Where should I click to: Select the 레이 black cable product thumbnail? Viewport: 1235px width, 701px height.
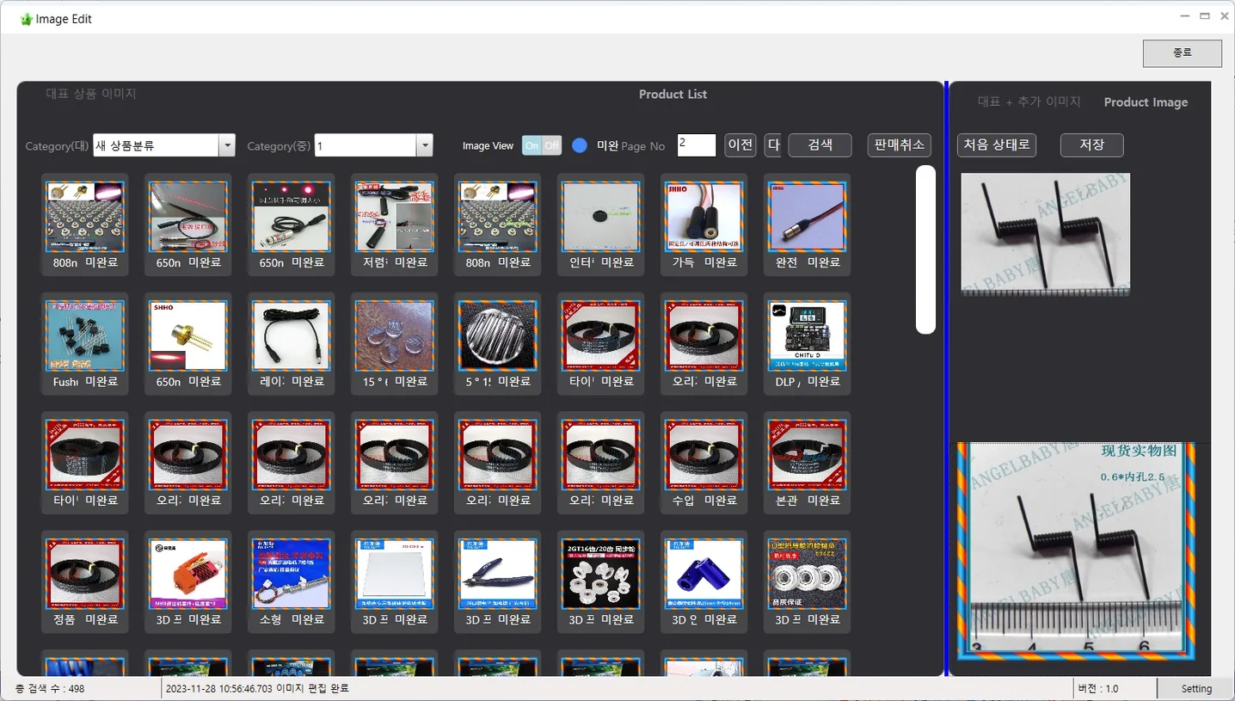(291, 335)
